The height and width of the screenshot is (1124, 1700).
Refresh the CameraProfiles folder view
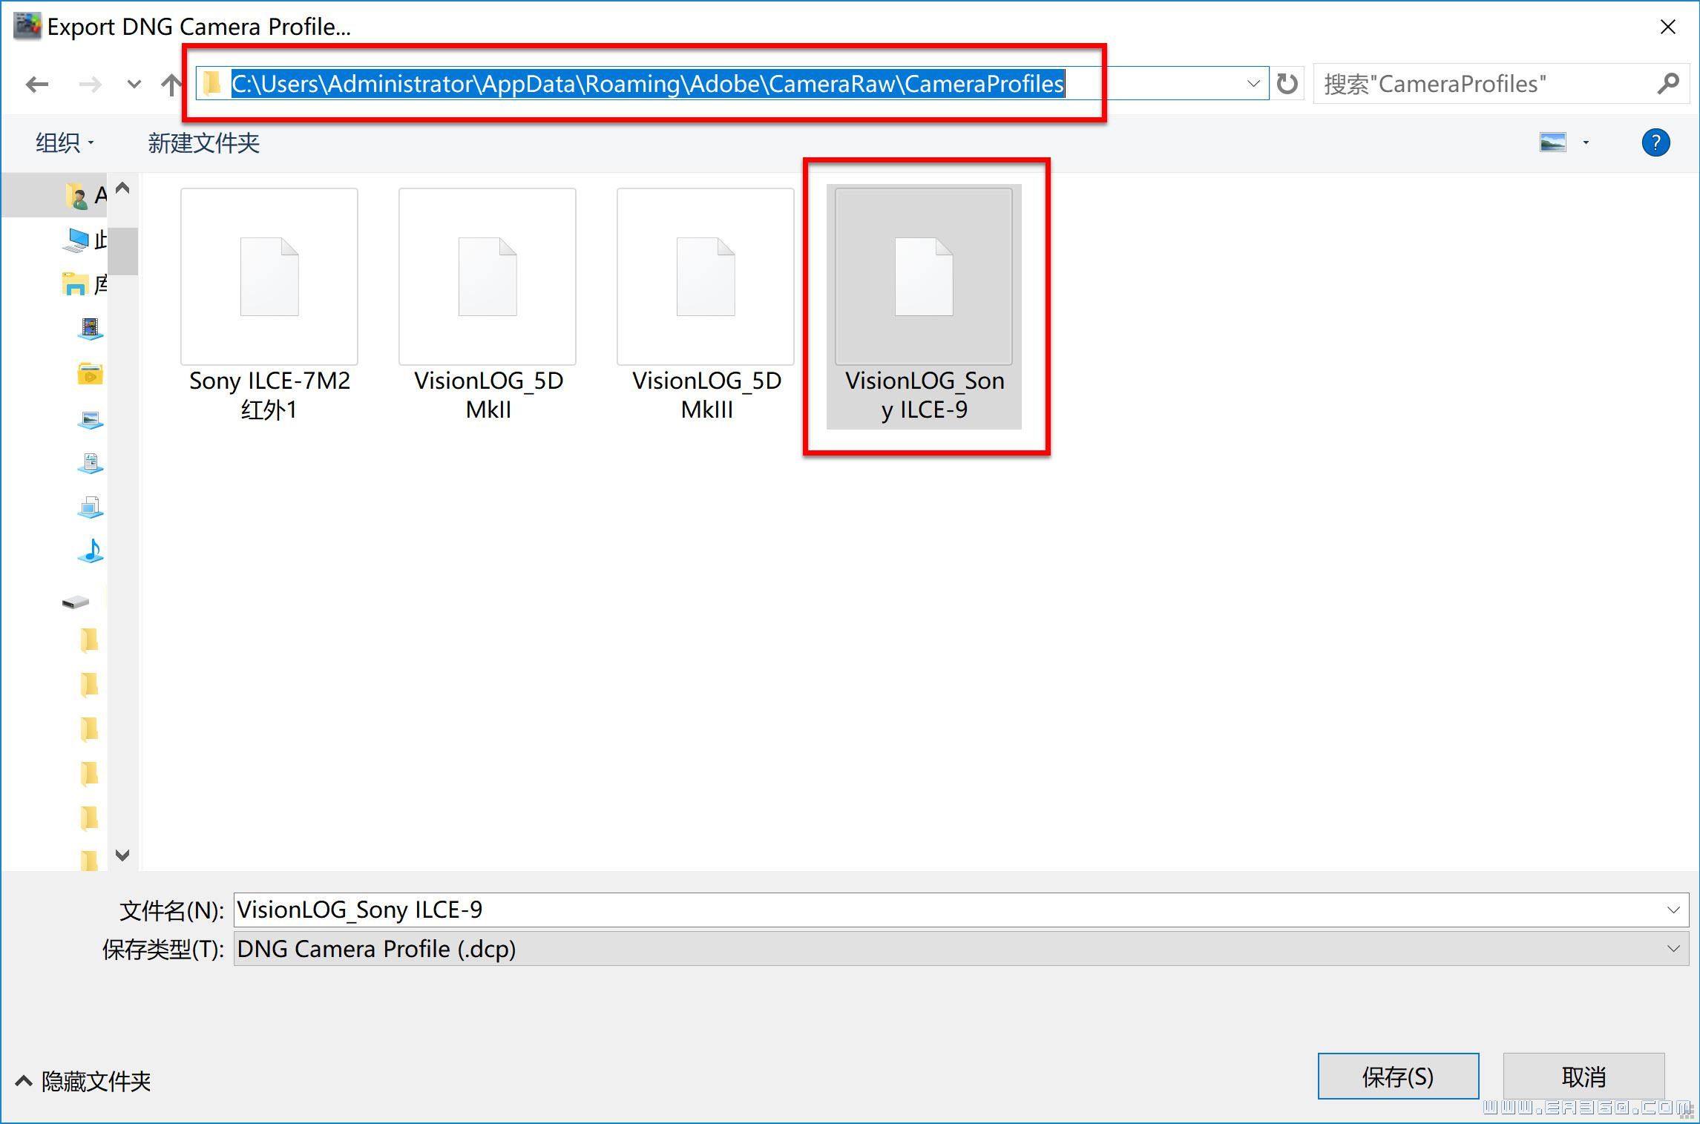pyautogui.click(x=1287, y=84)
